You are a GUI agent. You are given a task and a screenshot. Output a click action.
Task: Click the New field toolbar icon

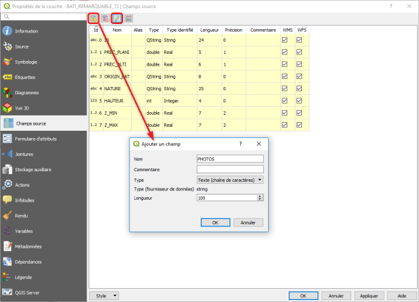94,19
